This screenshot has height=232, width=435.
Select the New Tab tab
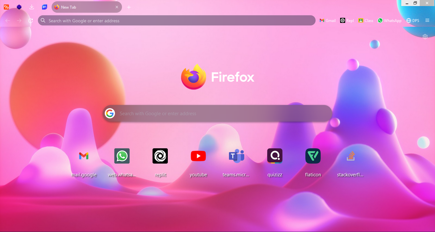coord(87,7)
